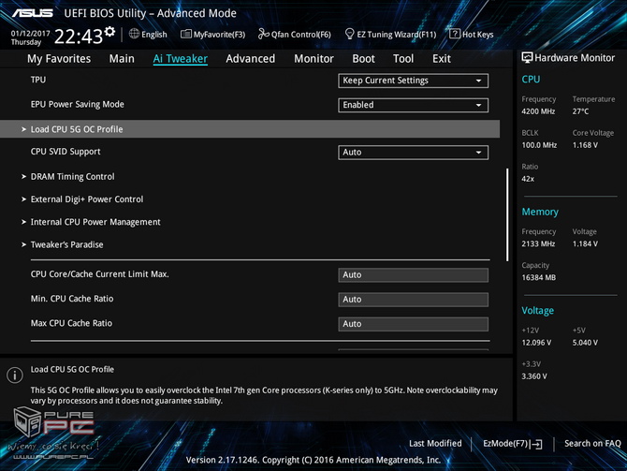This screenshot has height=471, width=627.
Task: Click Memory voltage value 1.184 V
Action: coord(585,243)
